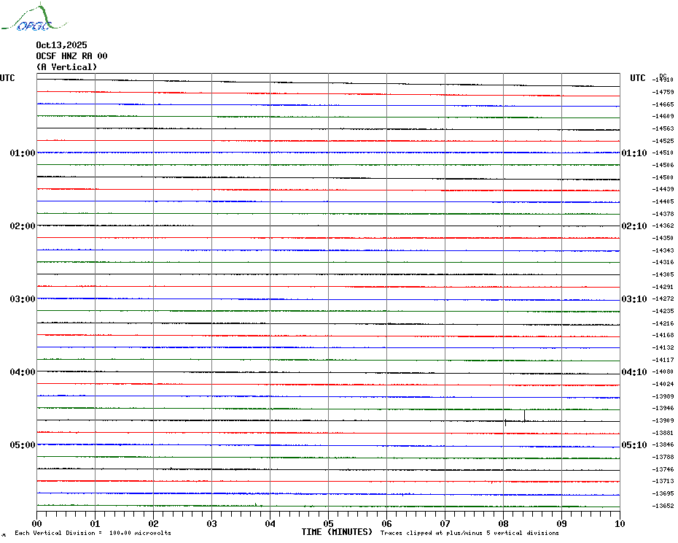This screenshot has height=543, width=678.
Task: Click the DC offset value -14759
Action: point(663,92)
